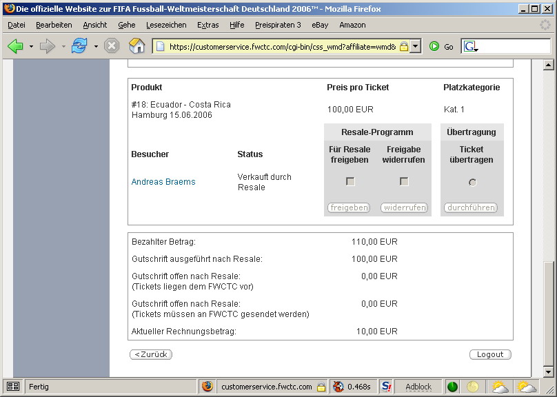
Task: Click the Firefox icon in status bar
Action: [x=207, y=387]
